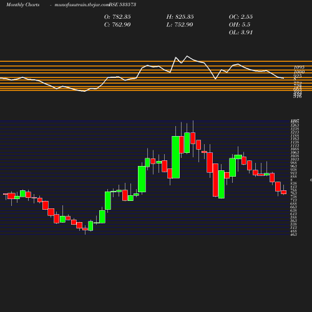
Task: Click the '613' candlestick axis label
Action: pos(294,214)
